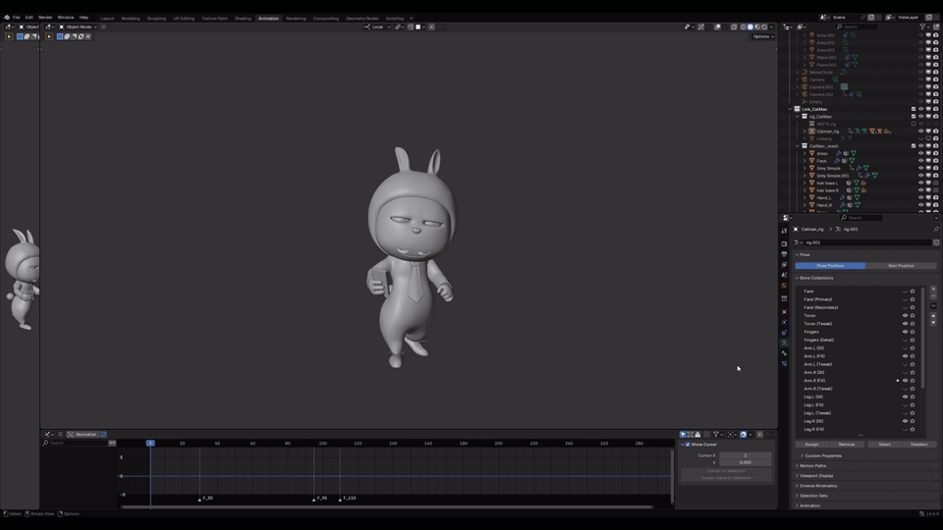
Task: Click the rig.001 armature name field
Action: 867,242
